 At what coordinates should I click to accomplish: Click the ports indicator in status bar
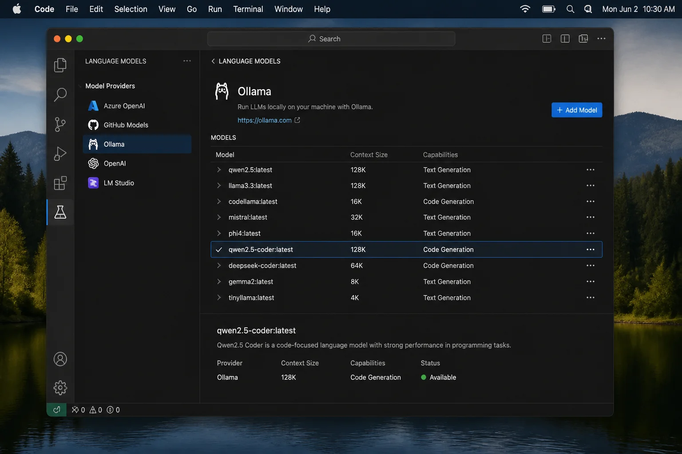click(113, 410)
